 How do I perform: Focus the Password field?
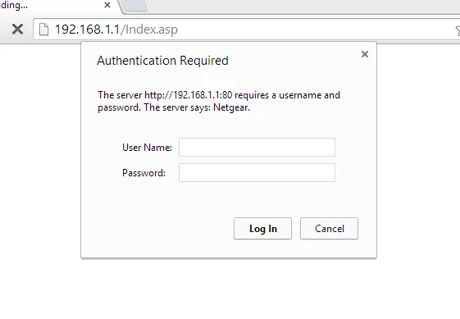(x=257, y=172)
